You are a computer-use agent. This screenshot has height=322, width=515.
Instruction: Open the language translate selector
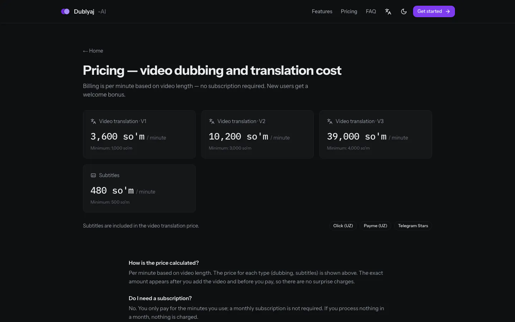coord(388,11)
